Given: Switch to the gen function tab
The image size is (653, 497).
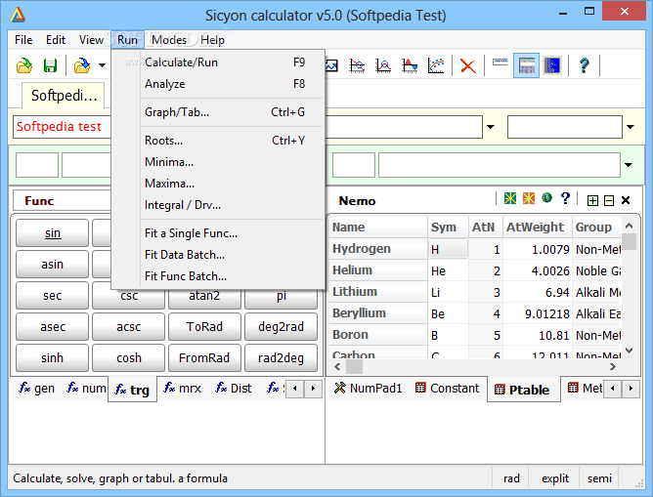Looking at the screenshot, I should click(x=36, y=389).
